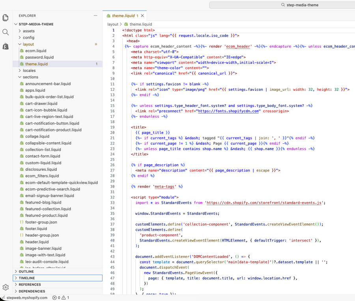Screen dimensions: 355x301
Task: Click the theme.liquid breadcrumb segment
Action: 140,24
